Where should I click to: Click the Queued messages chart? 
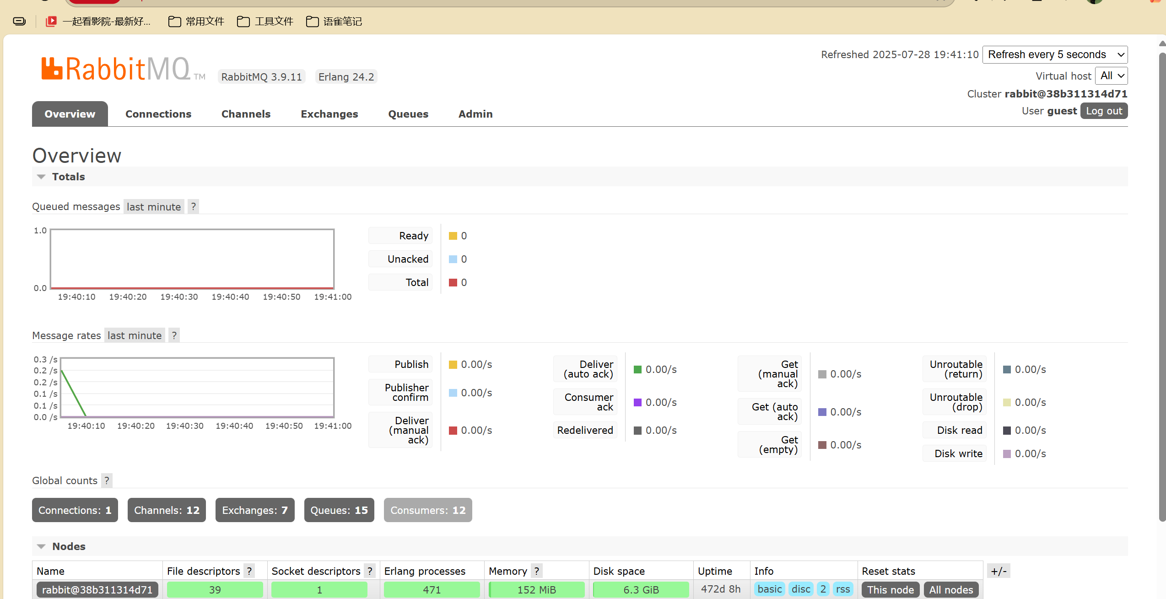pos(192,259)
